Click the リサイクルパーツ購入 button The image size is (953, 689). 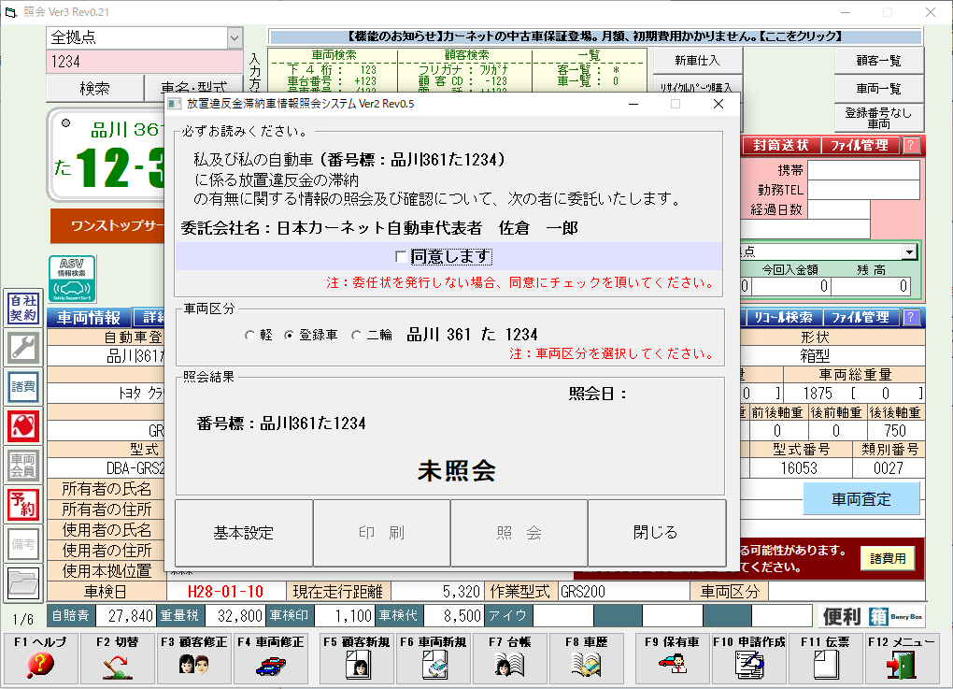click(697, 86)
